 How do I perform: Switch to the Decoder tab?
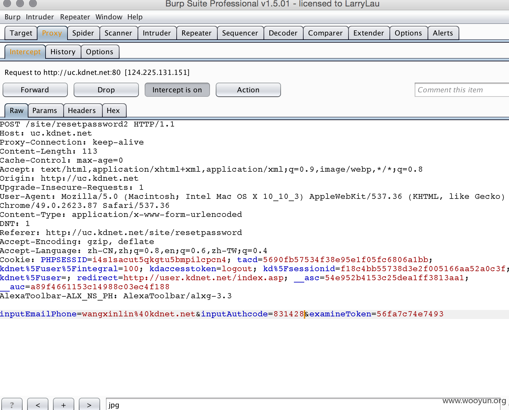(283, 33)
